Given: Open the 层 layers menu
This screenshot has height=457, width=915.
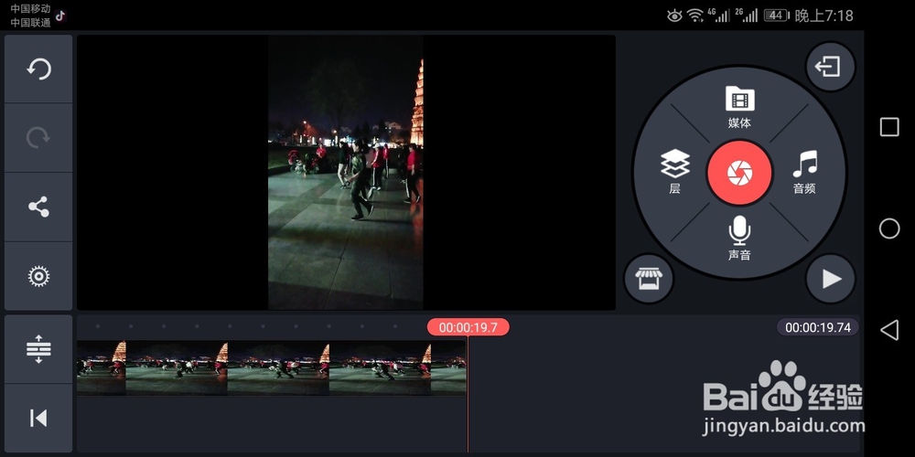Looking at the screenshot, I should (x=675, y=172).
